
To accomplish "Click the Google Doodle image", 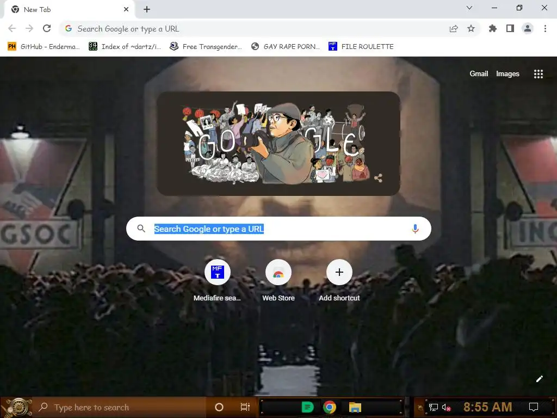I will 278,144.
